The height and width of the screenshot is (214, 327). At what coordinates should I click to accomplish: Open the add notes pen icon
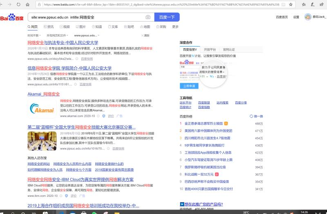pyautogui.click(x=313, y=4)
